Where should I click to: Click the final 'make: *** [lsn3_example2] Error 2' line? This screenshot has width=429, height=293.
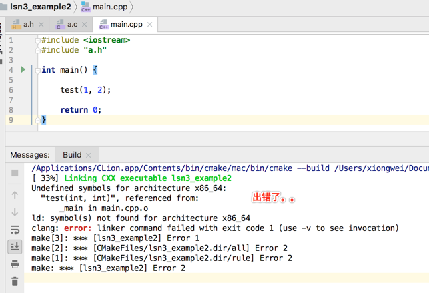click(108, 268)
